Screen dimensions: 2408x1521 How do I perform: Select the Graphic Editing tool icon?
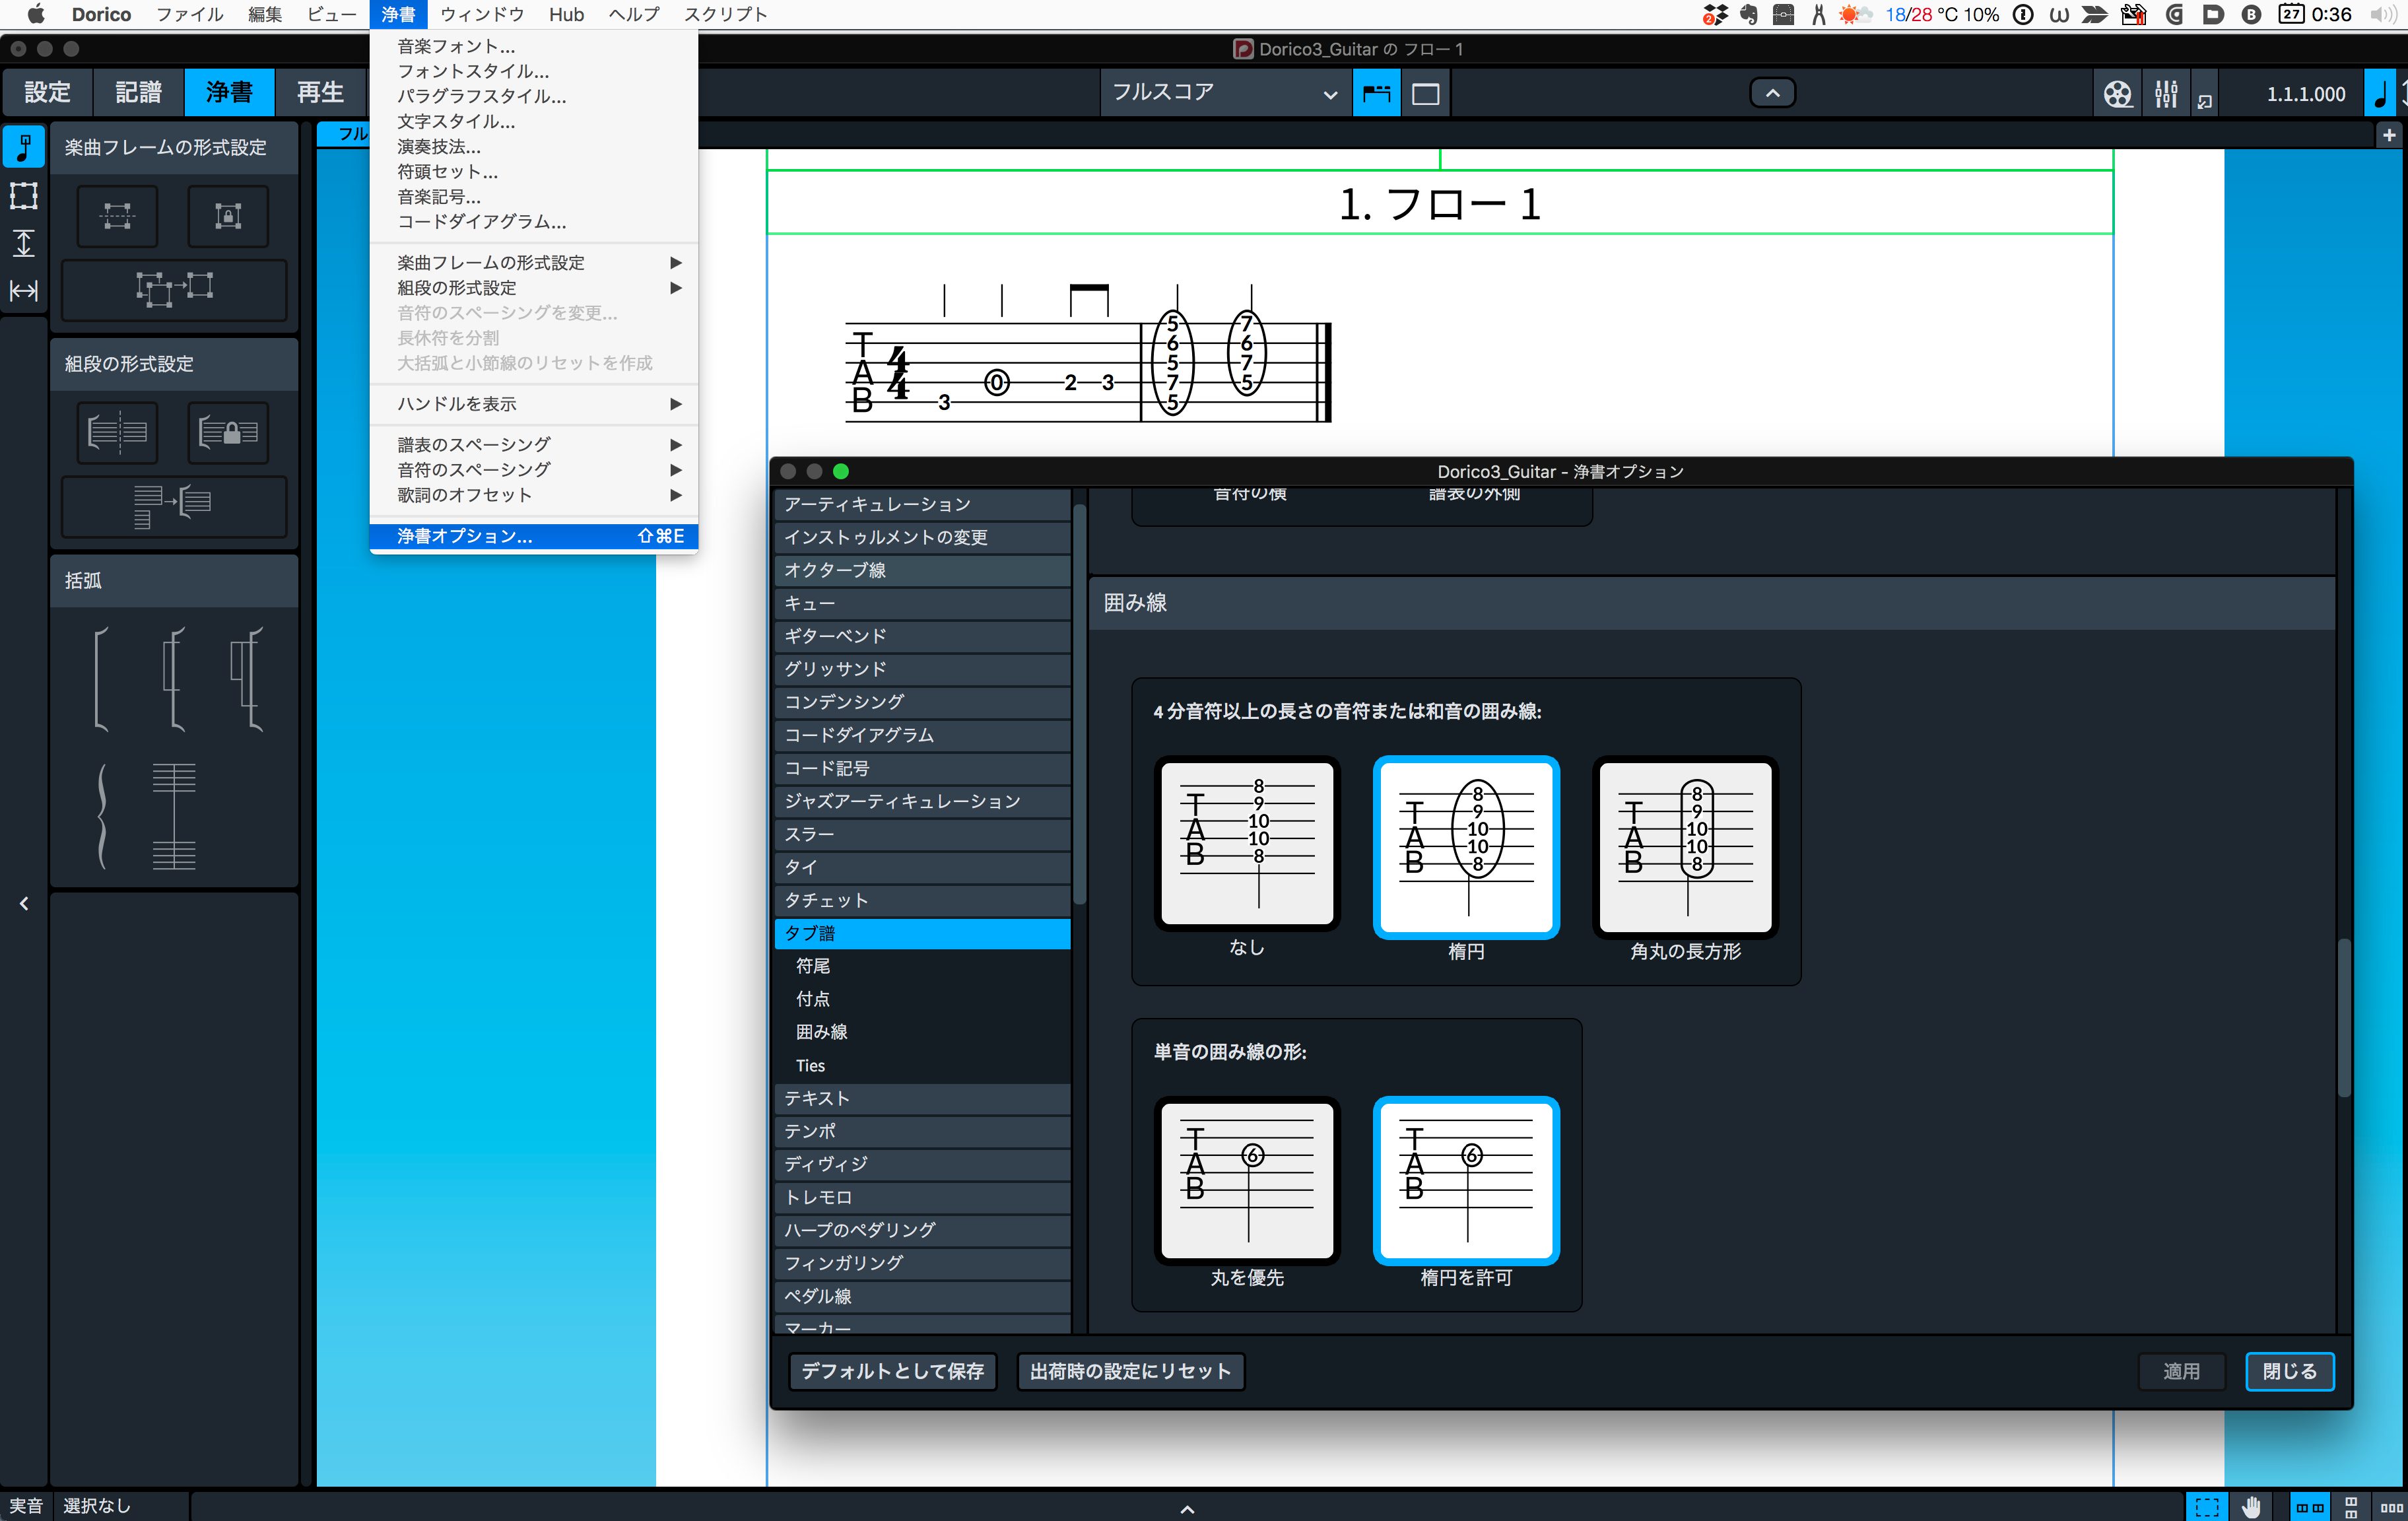(23, 148)
